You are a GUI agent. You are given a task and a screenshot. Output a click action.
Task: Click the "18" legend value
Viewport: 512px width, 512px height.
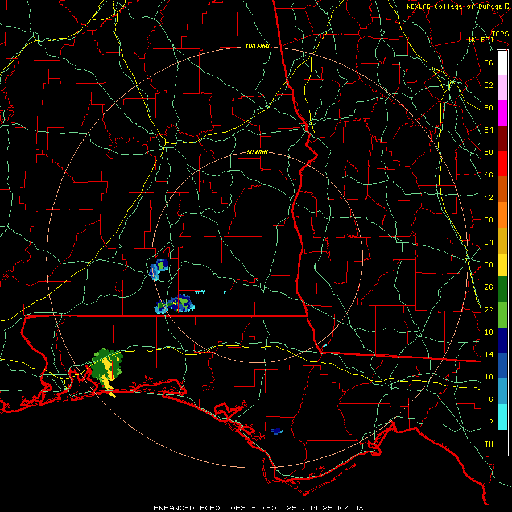tap(489, 332)
